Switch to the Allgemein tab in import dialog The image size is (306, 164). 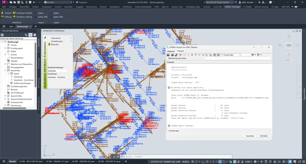point(171,51)
